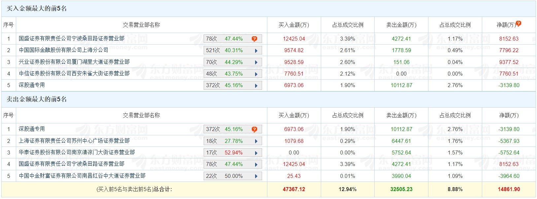Open the 上海证券苏州中心广场证券营业部 link
This screenshot has width=537, height=199.
(x=74, y=141)
